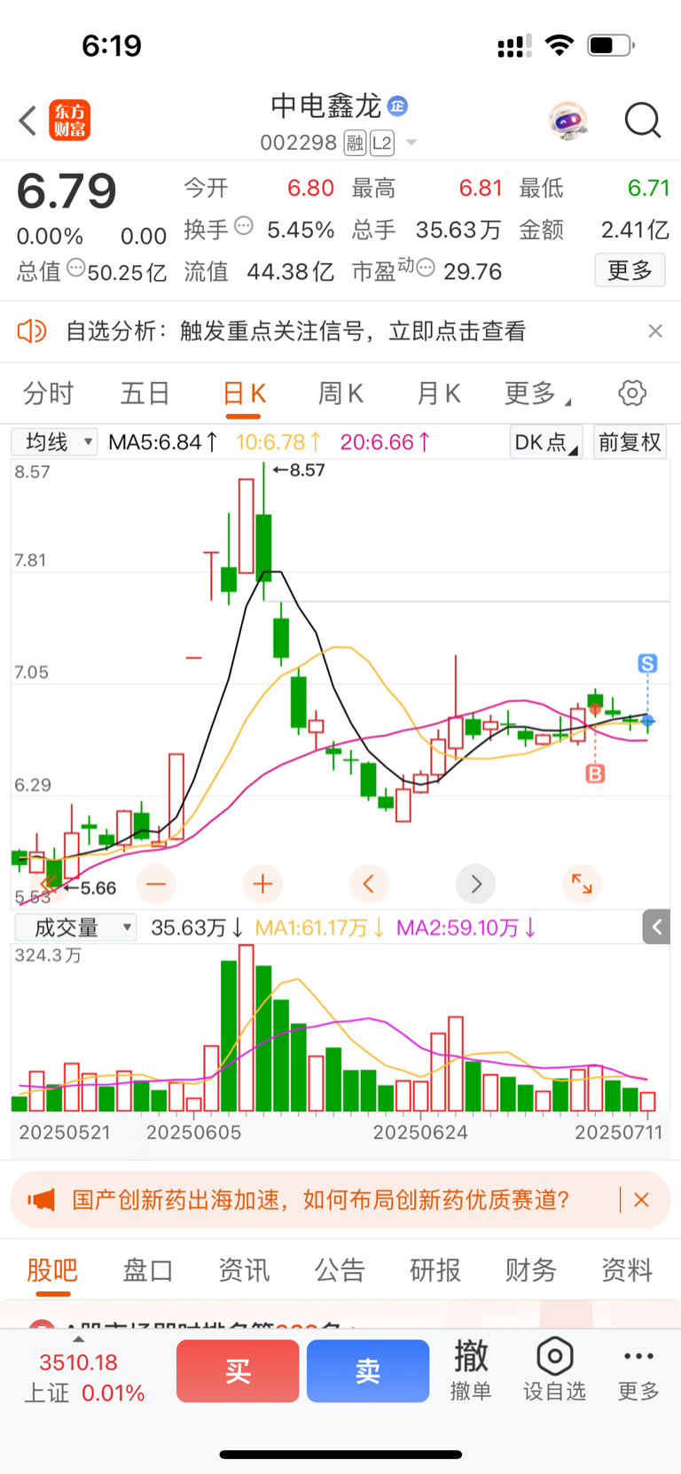Open the 资料 tab

627,1270
